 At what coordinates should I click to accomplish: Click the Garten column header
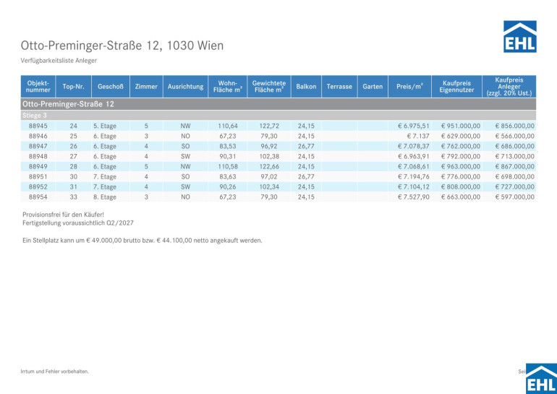click(373, 86)
